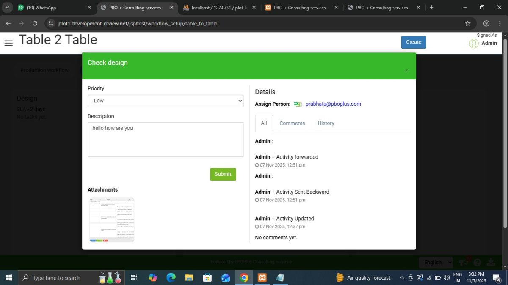The height and width of the screenshot is (285, 508).
Task: Click the blue Create button
Action: (414, 42)
